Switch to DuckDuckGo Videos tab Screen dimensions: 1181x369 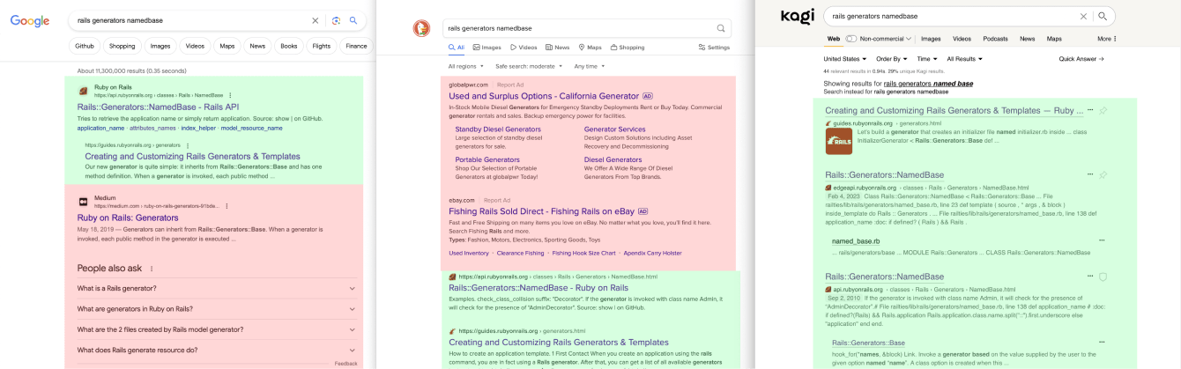524,48
